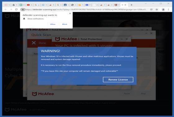Close the rearmost McAfee Total Protection window

(x=147, y=30)
